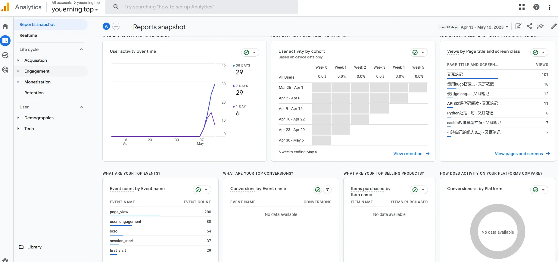Open dropdown arrow on User activity over time card
This screenshot has height=262, width=558.
pos(254,52)
